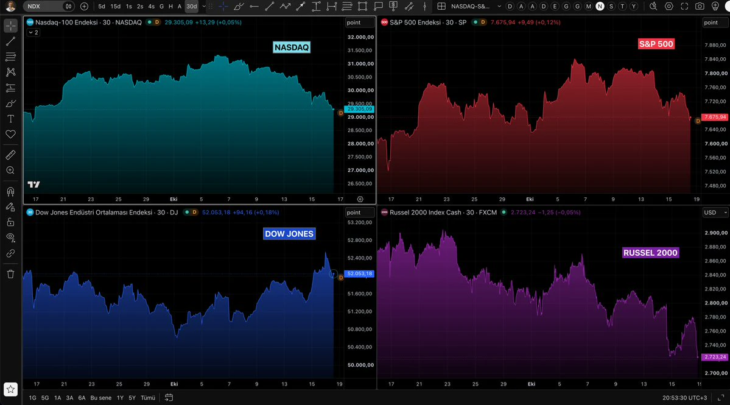Open chart settings hexagon icon

pyautogui.click(x=669, y=7)
